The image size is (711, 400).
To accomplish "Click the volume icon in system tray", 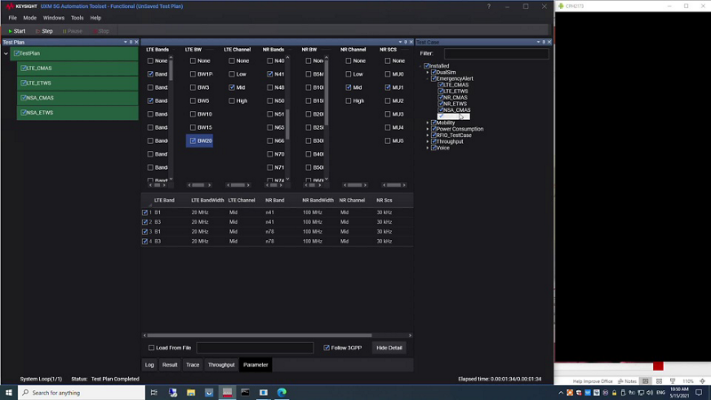I will pyautogui.click(x=650, y=393).
